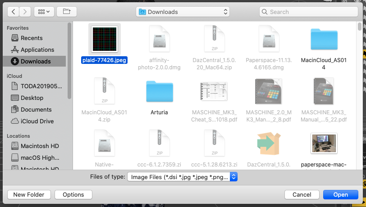Click the file browser vertical scrollbar

[360, 27]
